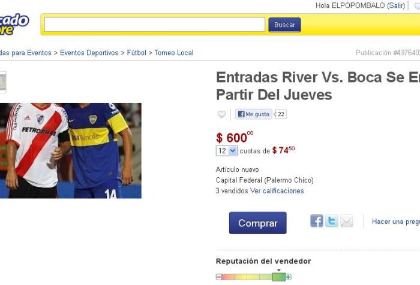Click the plus icon on reputation bar
The width and height of the screenshot is (420, 285).
coord(288,277)
